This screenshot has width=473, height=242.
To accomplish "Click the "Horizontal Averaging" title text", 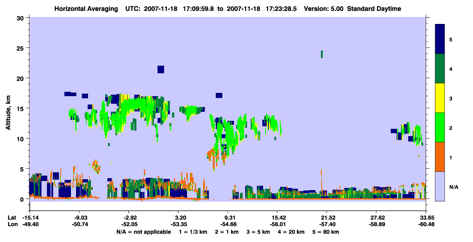I will 86,9.
